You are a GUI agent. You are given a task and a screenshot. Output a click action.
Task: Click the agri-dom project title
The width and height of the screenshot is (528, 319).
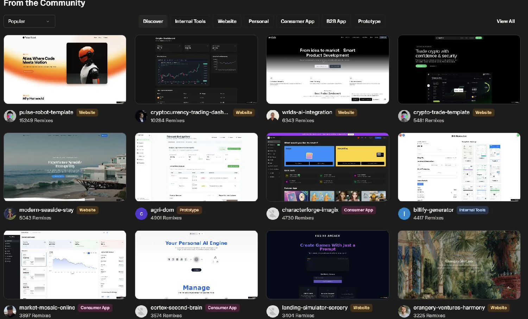[162, 210]
